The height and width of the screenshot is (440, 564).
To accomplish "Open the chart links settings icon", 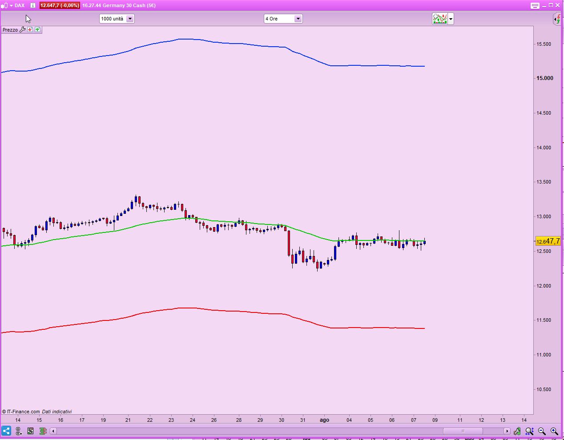I will [x=18, y=431].
